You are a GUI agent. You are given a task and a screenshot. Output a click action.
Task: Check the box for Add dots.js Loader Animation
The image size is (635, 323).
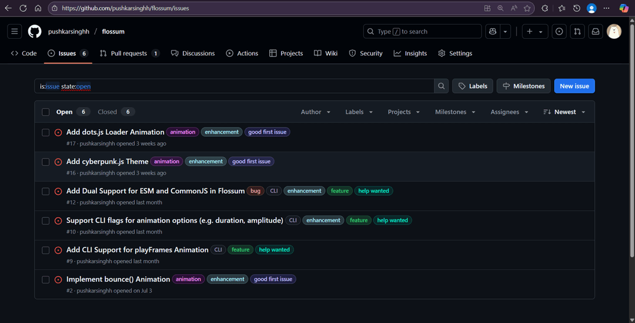pos(46,132)
